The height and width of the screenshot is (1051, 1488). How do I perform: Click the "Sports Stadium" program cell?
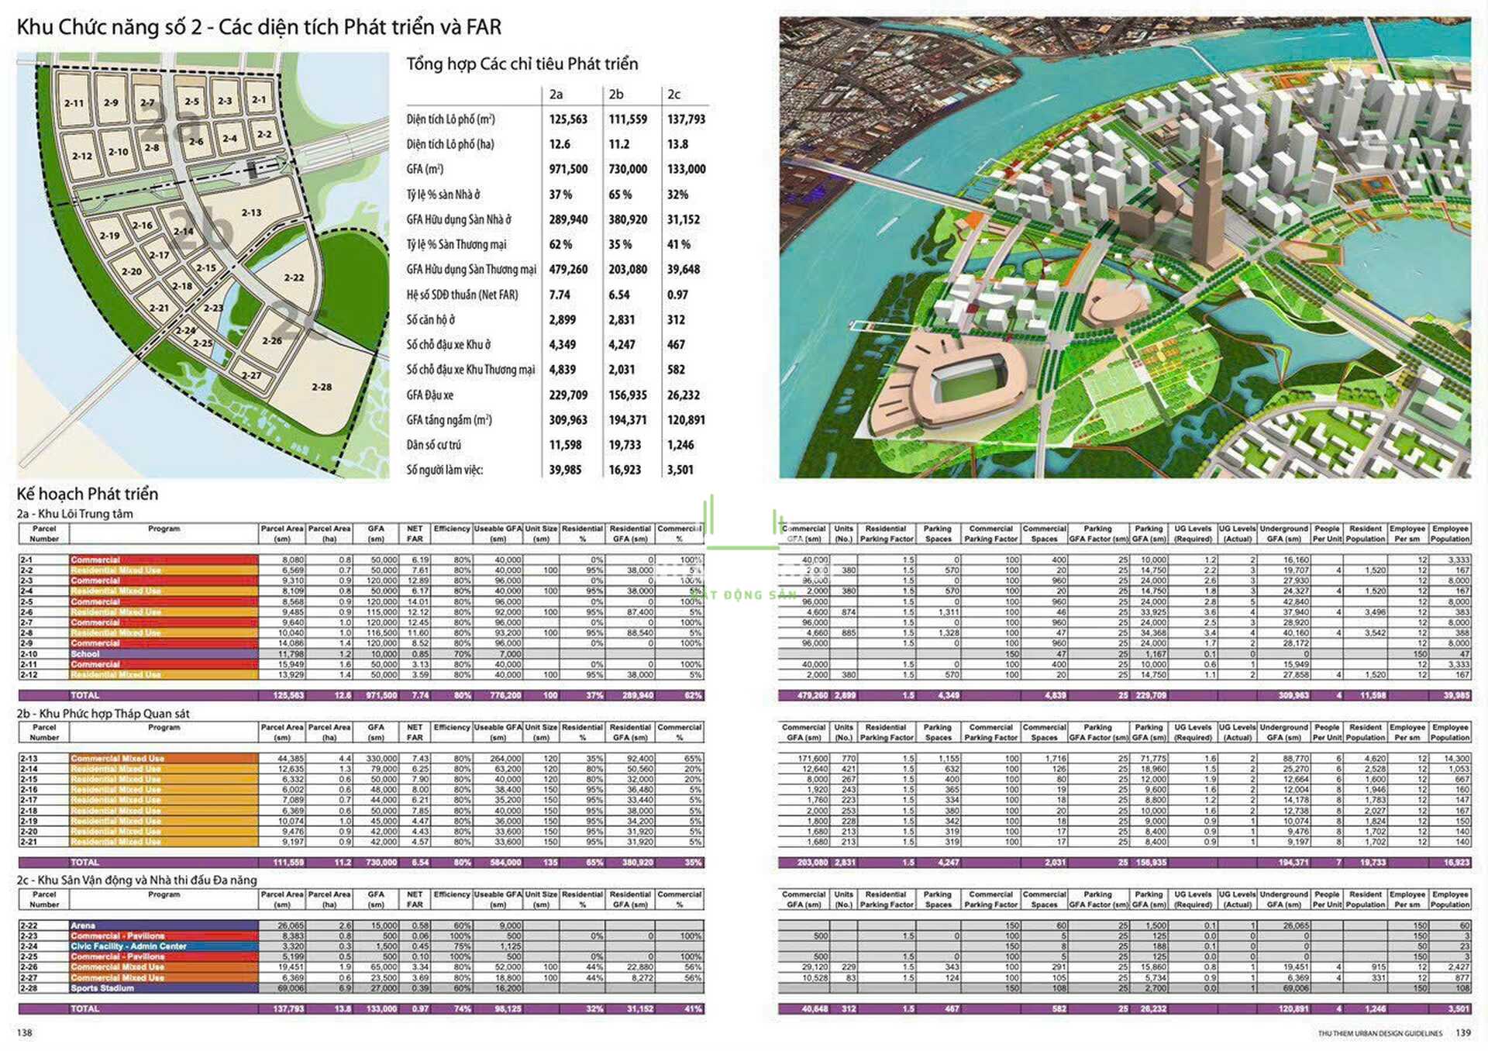coord(164,988)
